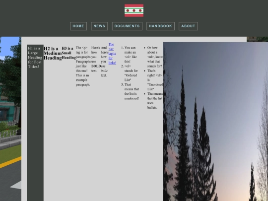Click bullet "That means that the list uses bullets."
Screen dimensions: 268x201
pos(155,100)
